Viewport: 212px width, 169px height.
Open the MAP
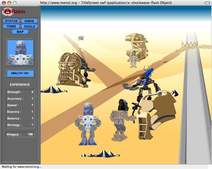20,32
